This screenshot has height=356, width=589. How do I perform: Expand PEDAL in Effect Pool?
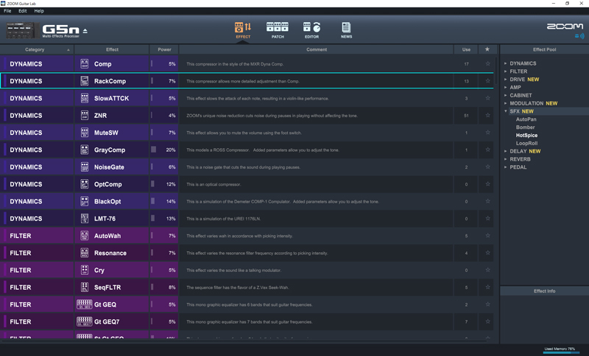click(506, 167)
